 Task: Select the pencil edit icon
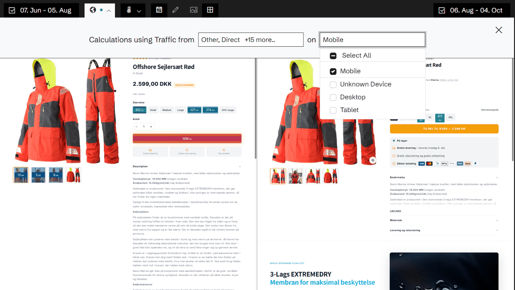[176, 10]
